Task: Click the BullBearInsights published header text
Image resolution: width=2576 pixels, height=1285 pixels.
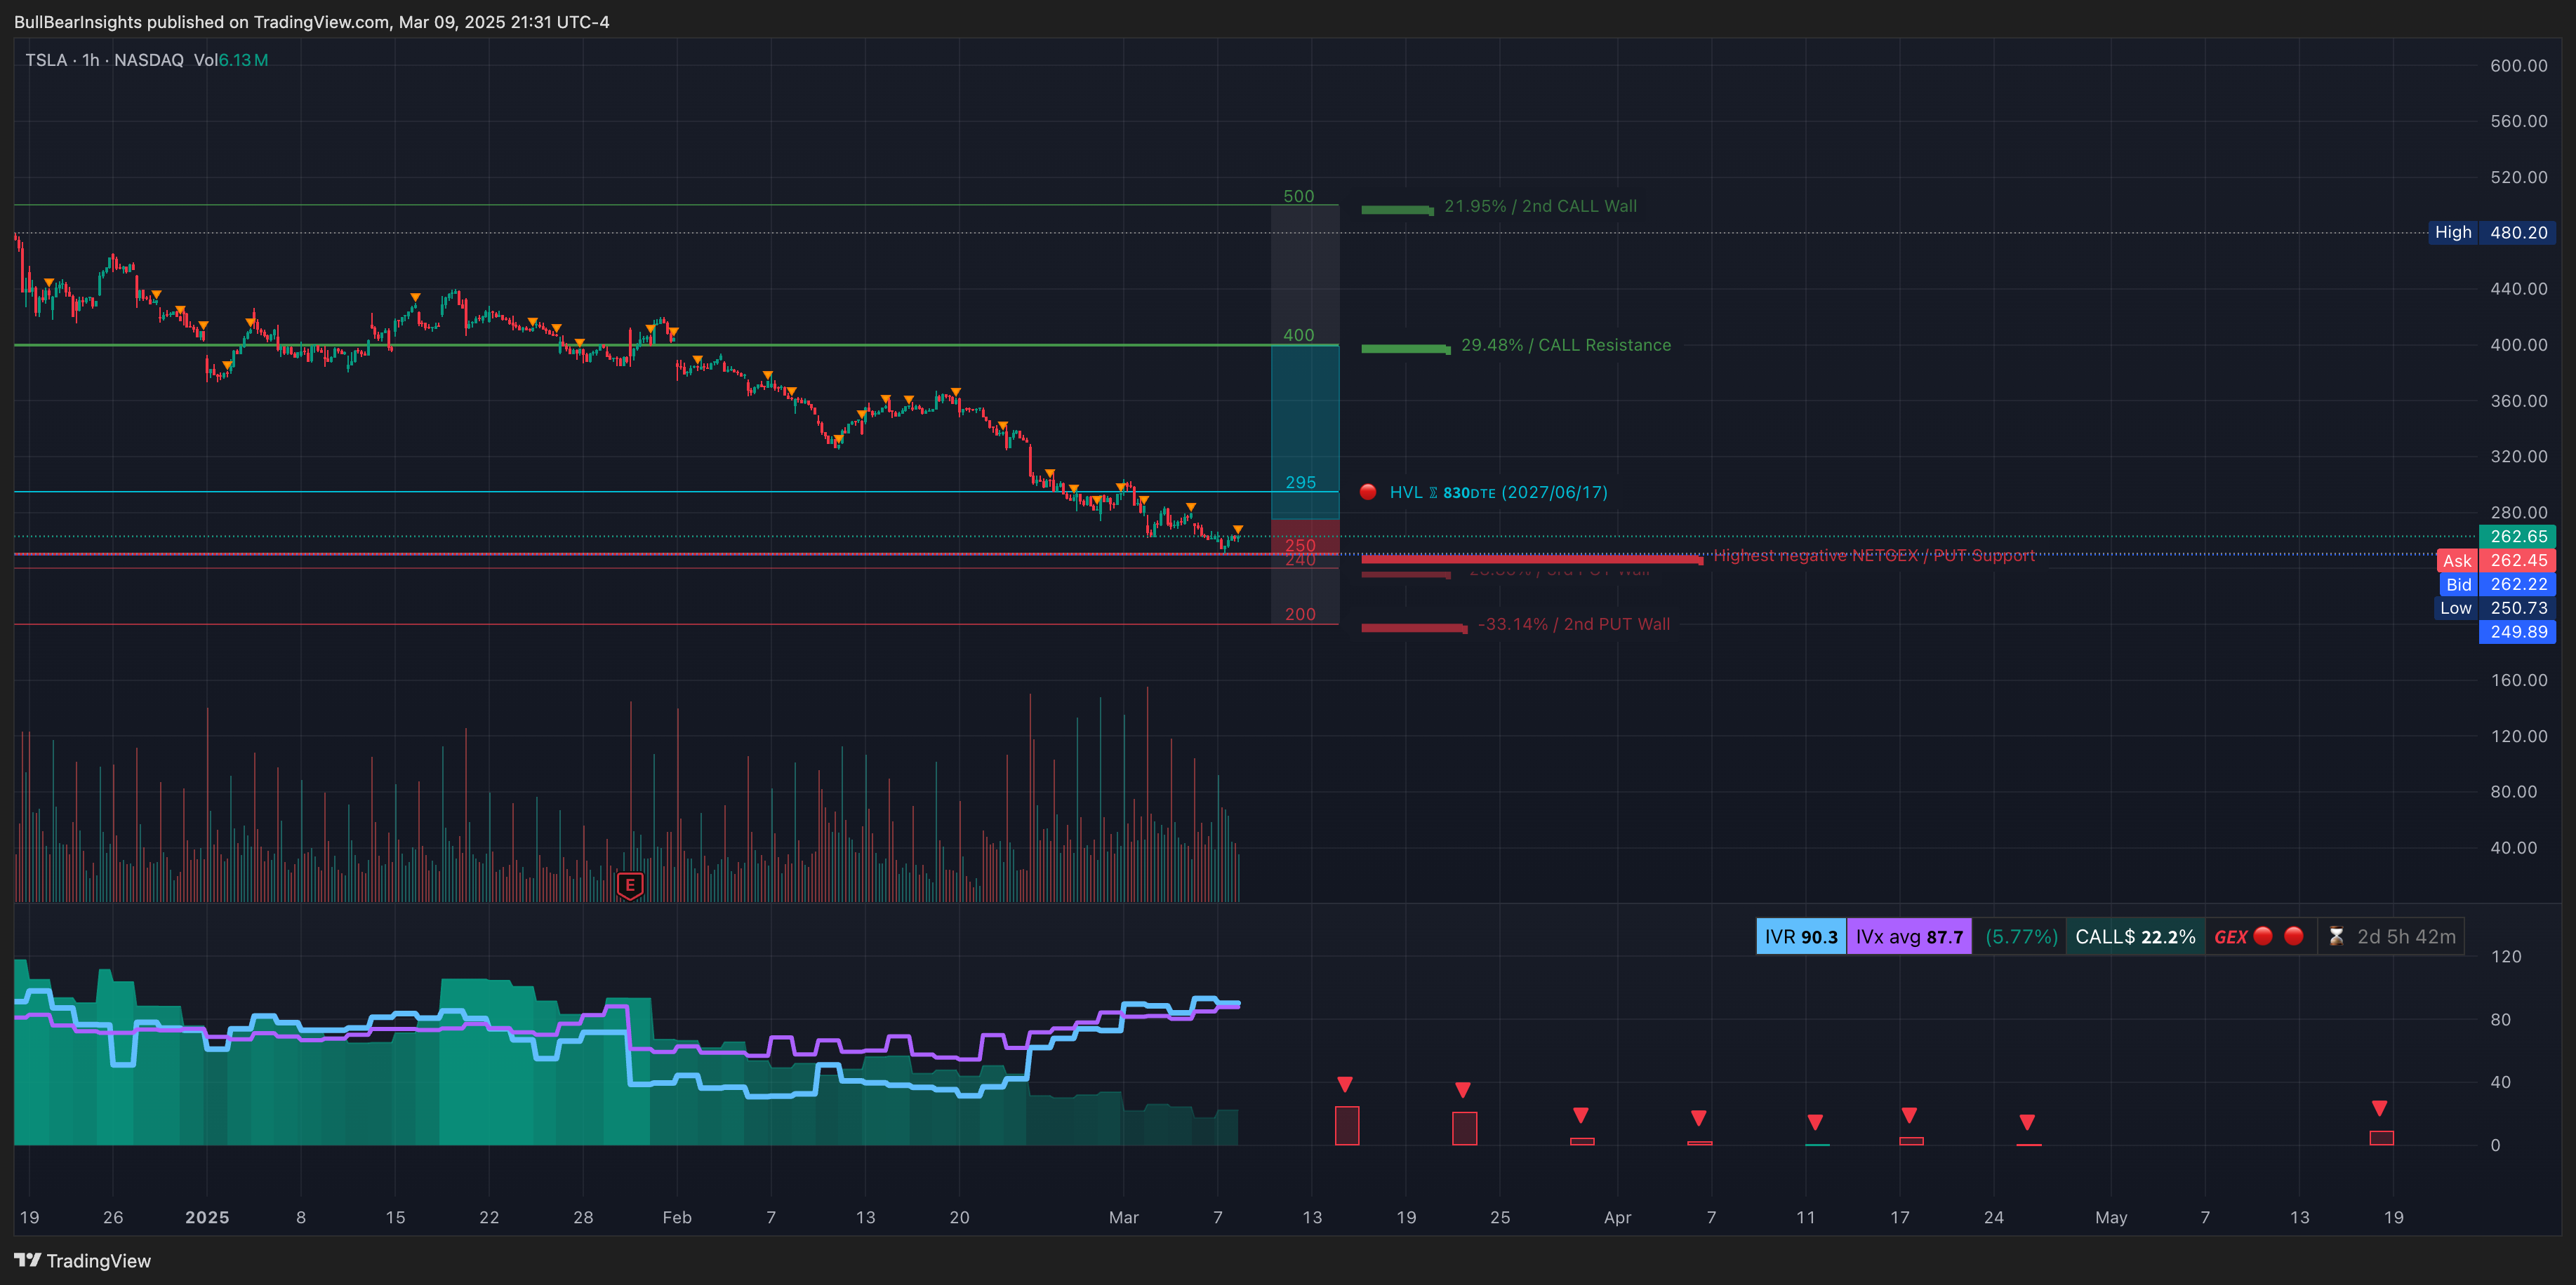Action: pos(312,22)
